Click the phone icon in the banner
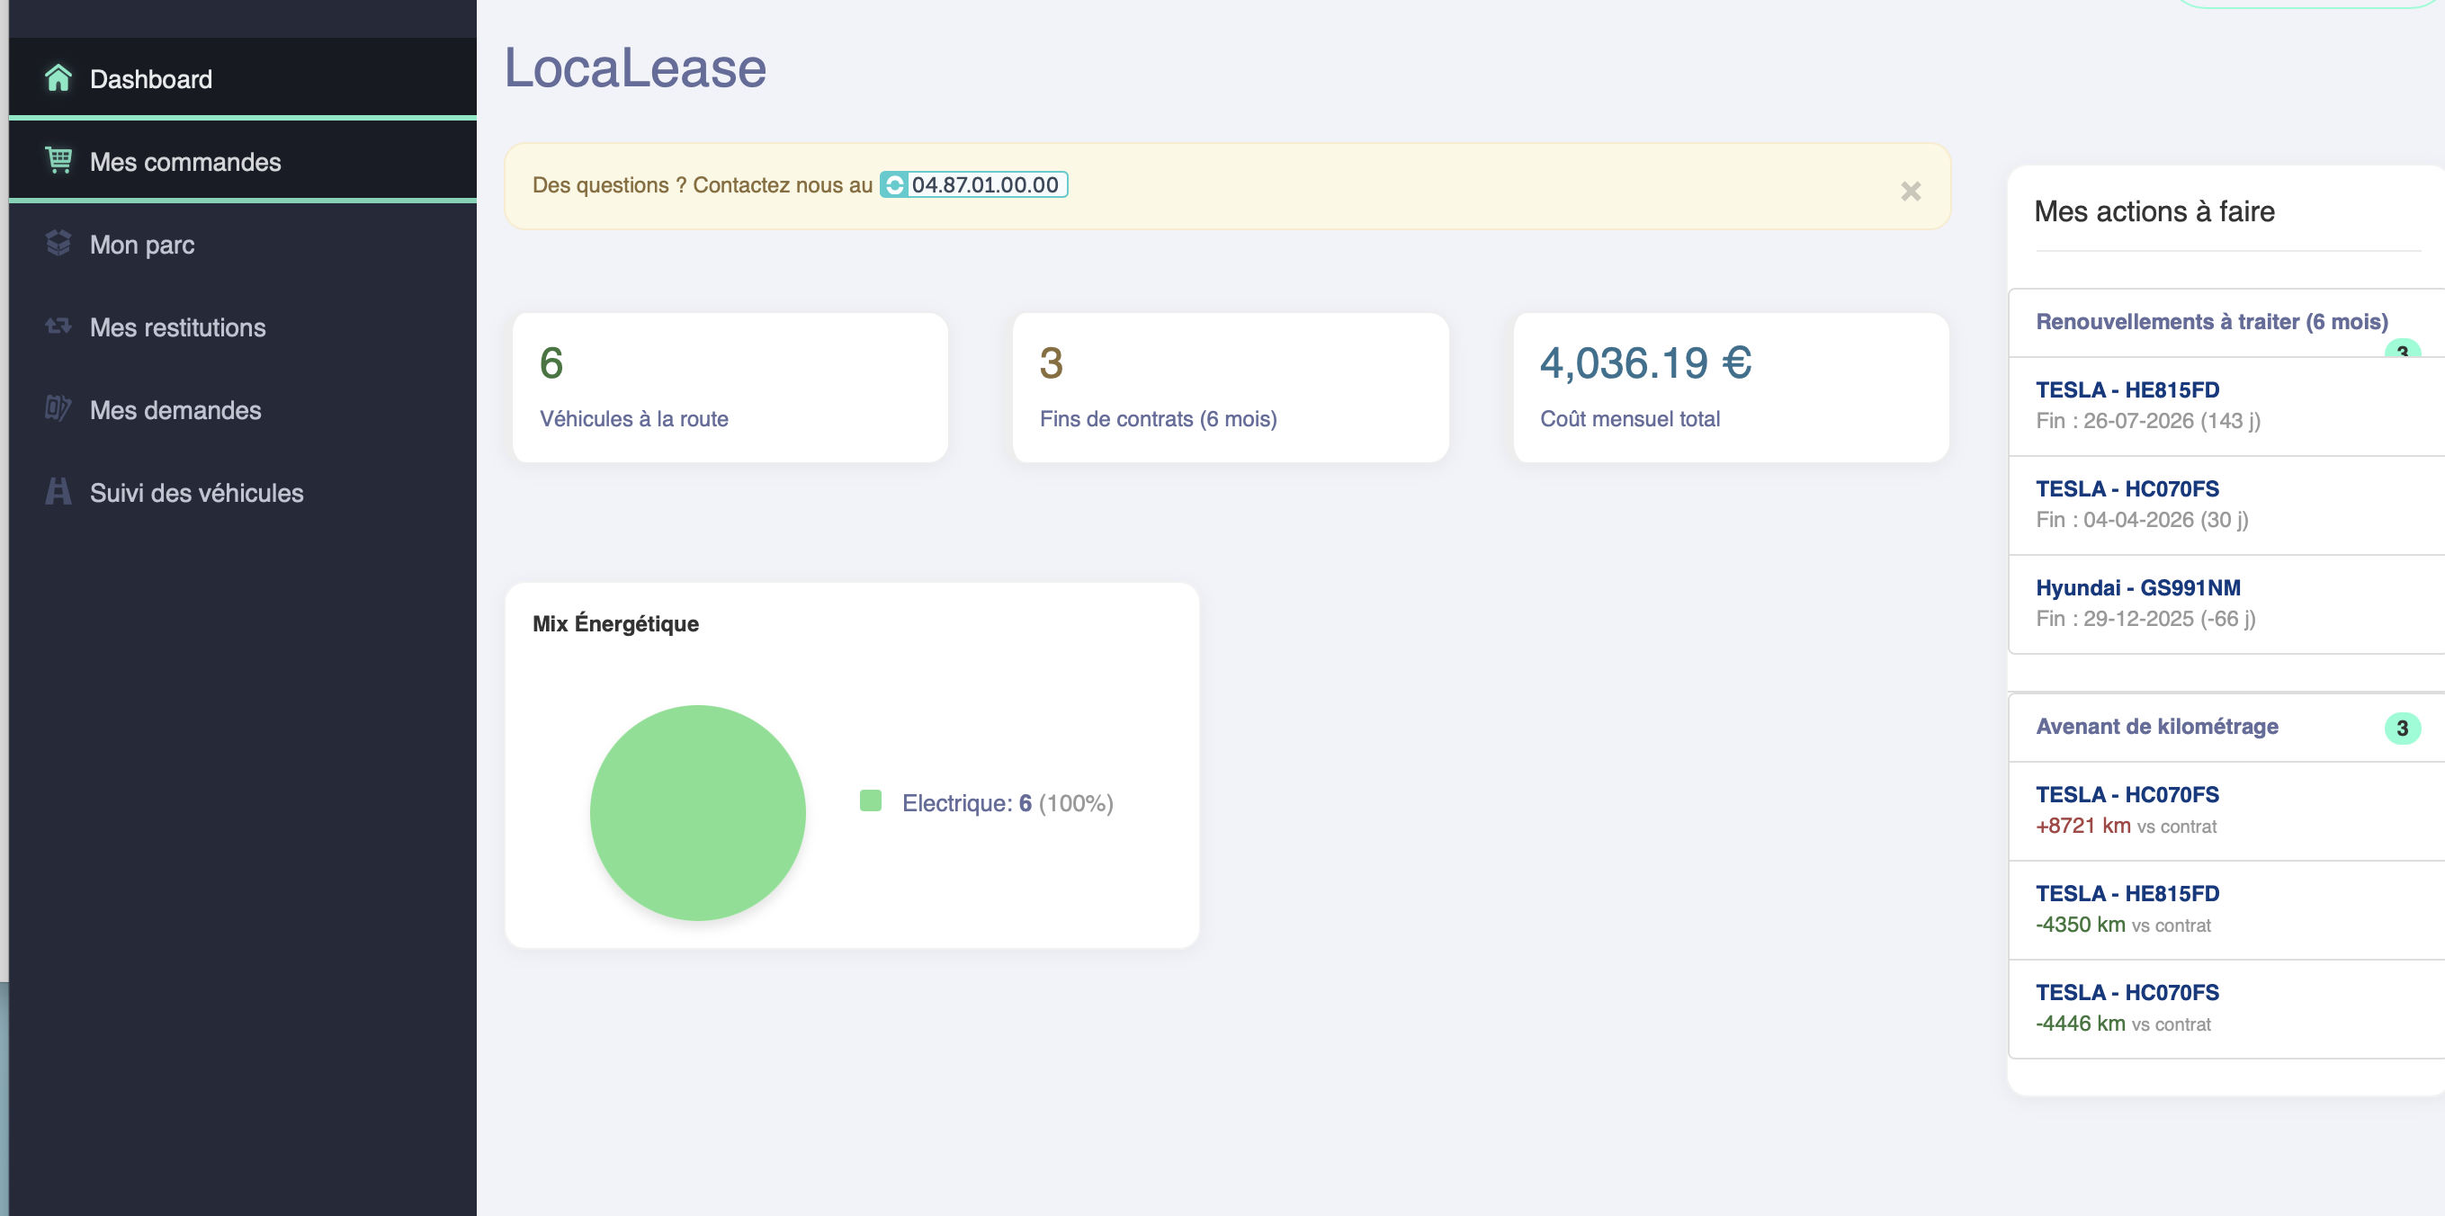 pyautogui.click(x=893, y=185)
